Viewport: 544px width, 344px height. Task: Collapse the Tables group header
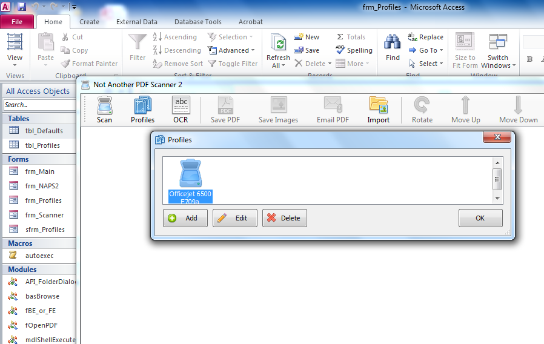pyautogui.click(x=39, y=119)
